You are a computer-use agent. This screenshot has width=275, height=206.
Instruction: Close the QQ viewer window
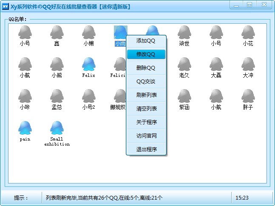point(264,5)
